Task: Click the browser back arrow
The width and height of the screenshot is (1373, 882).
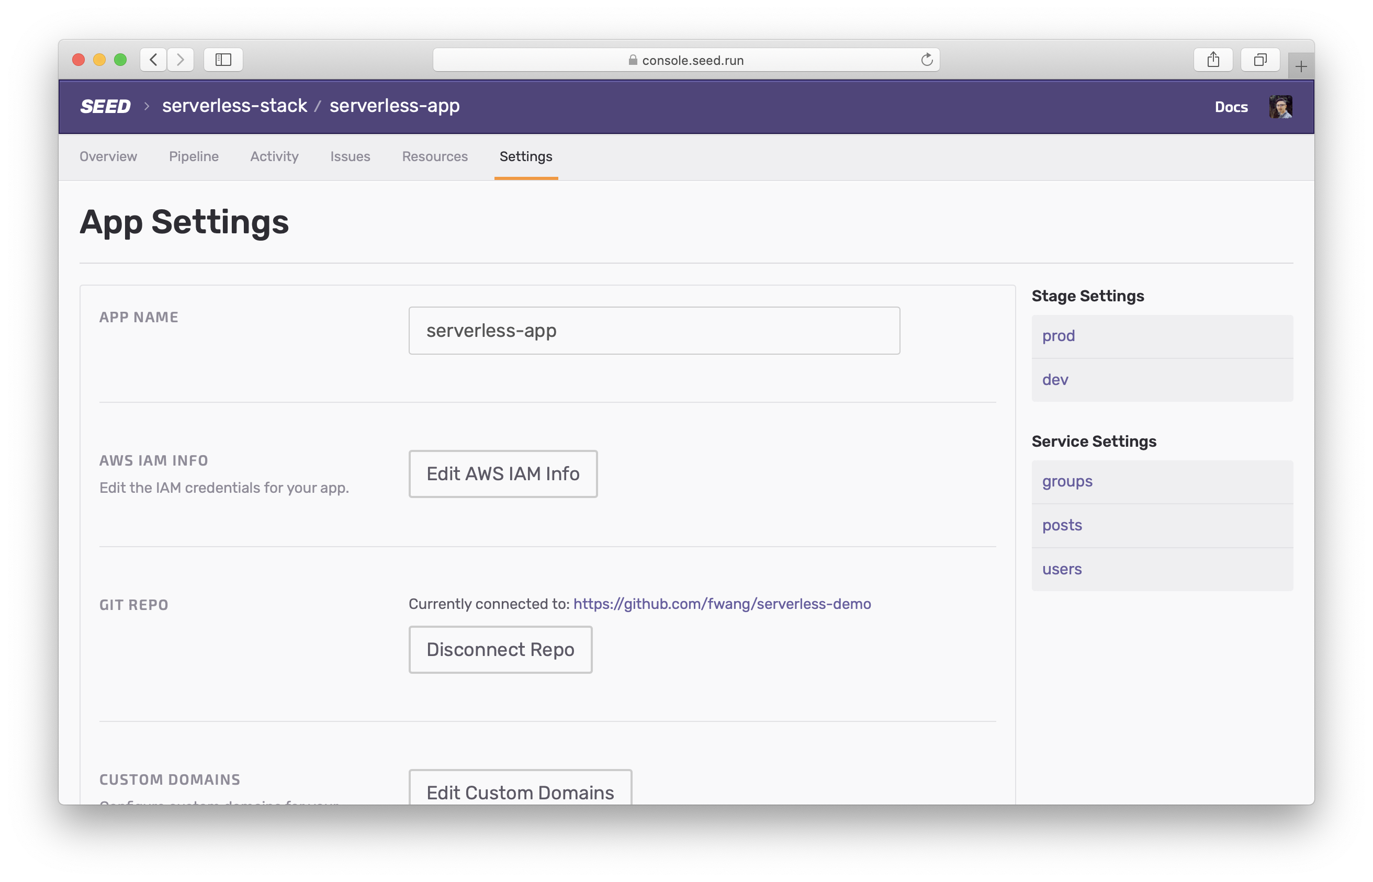Action: point(153,60)
